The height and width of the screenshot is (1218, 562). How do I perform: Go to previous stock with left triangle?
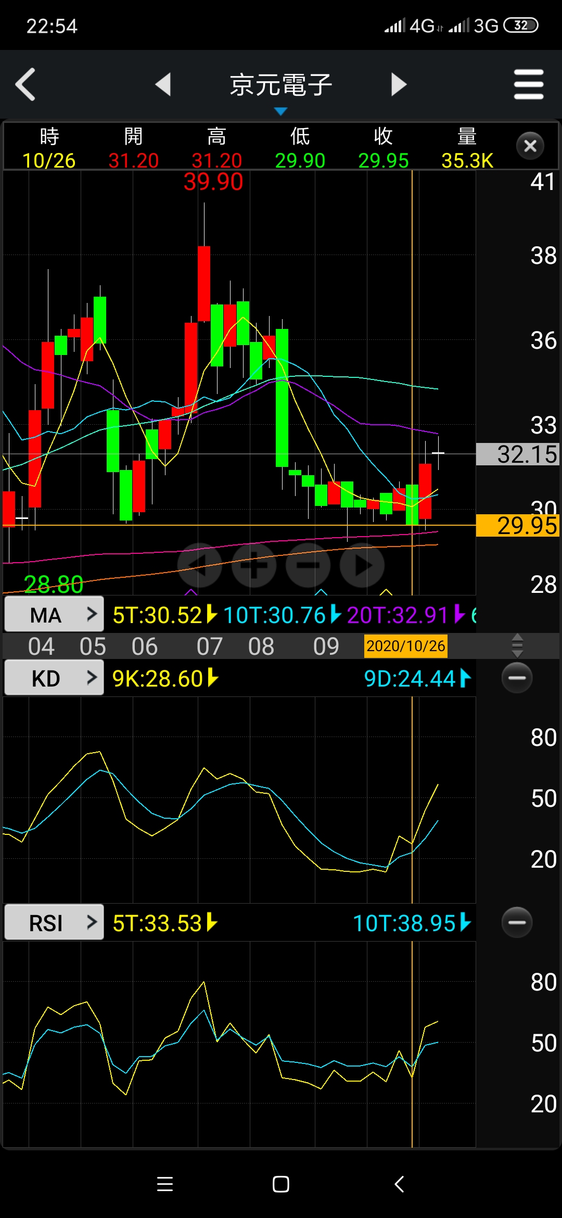(x=163, y=84)
